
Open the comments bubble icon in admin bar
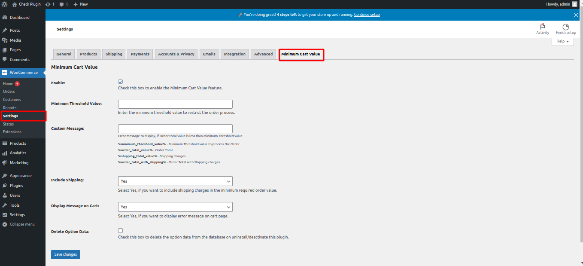pos(62,4)
